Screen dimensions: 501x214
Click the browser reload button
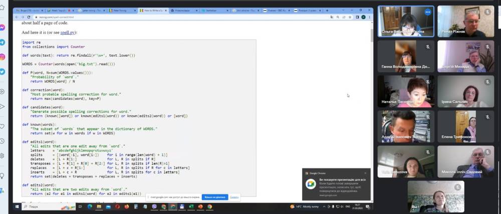(30, 17)
